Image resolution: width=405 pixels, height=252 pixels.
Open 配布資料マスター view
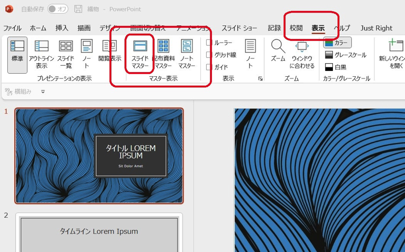pos(163,55)
